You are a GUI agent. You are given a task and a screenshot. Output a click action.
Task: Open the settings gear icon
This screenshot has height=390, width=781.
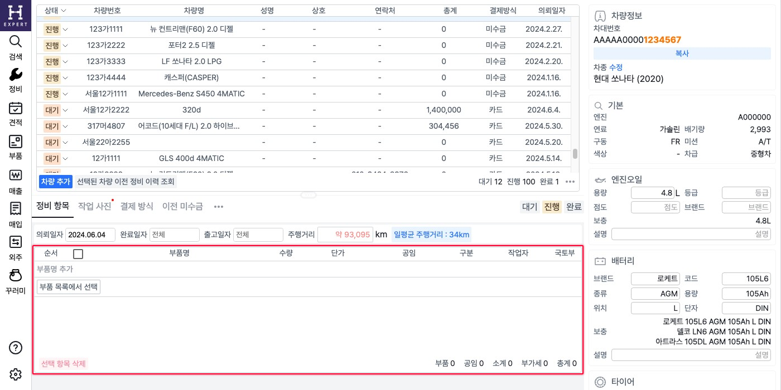(x=16, y=374)
